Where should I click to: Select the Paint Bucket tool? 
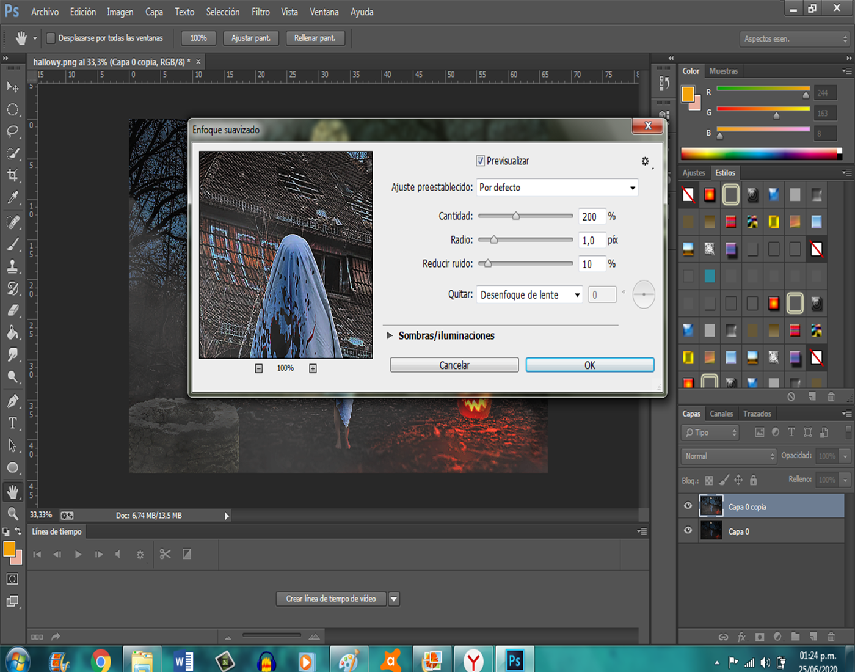click(13, 332)
